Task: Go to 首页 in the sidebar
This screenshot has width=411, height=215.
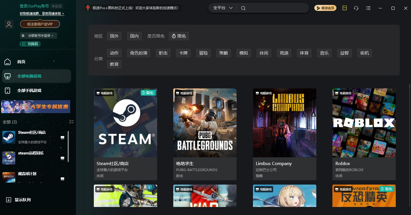Action: click(x=21, y=62)
